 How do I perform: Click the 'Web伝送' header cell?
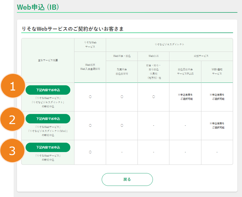click(x=153, y=56)
